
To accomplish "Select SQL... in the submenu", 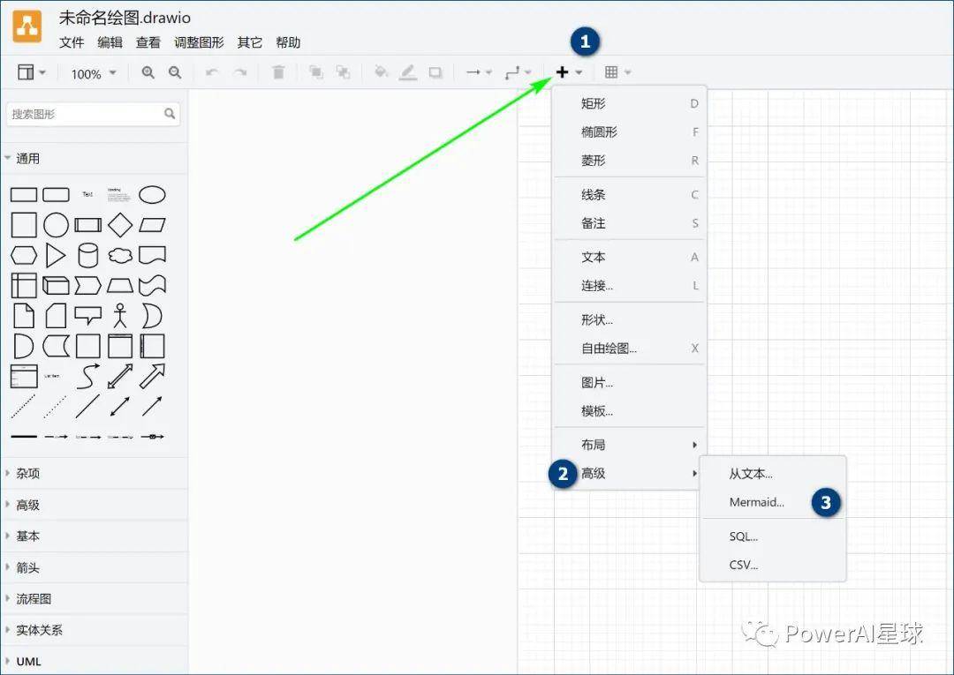I will coord(773,536).
